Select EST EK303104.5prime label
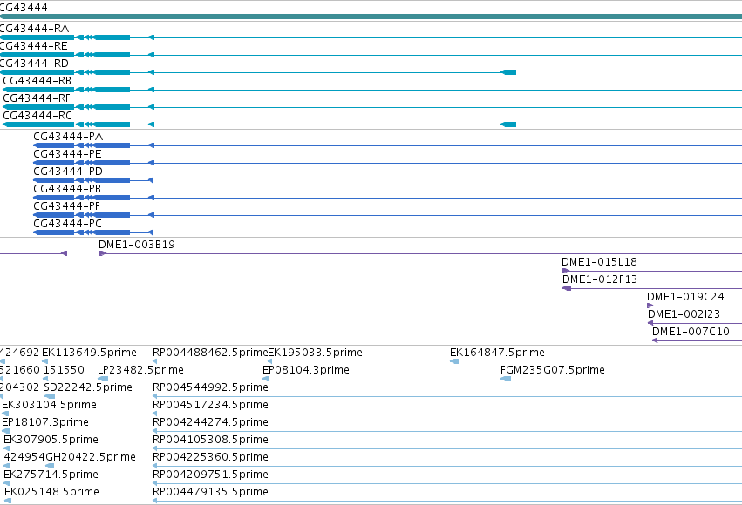This screenshot has width=742, height=505. pos(49,406)
